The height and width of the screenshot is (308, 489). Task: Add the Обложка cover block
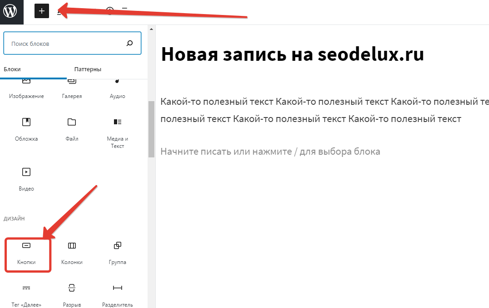(x=26, y=129)
